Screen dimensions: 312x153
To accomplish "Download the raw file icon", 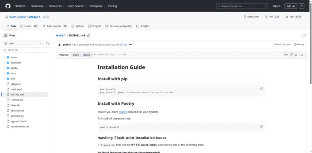I will click(296, 55).
